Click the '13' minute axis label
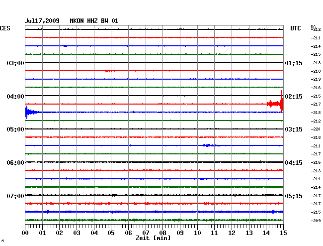The image size is (323, 246). [x=249, y=233]
